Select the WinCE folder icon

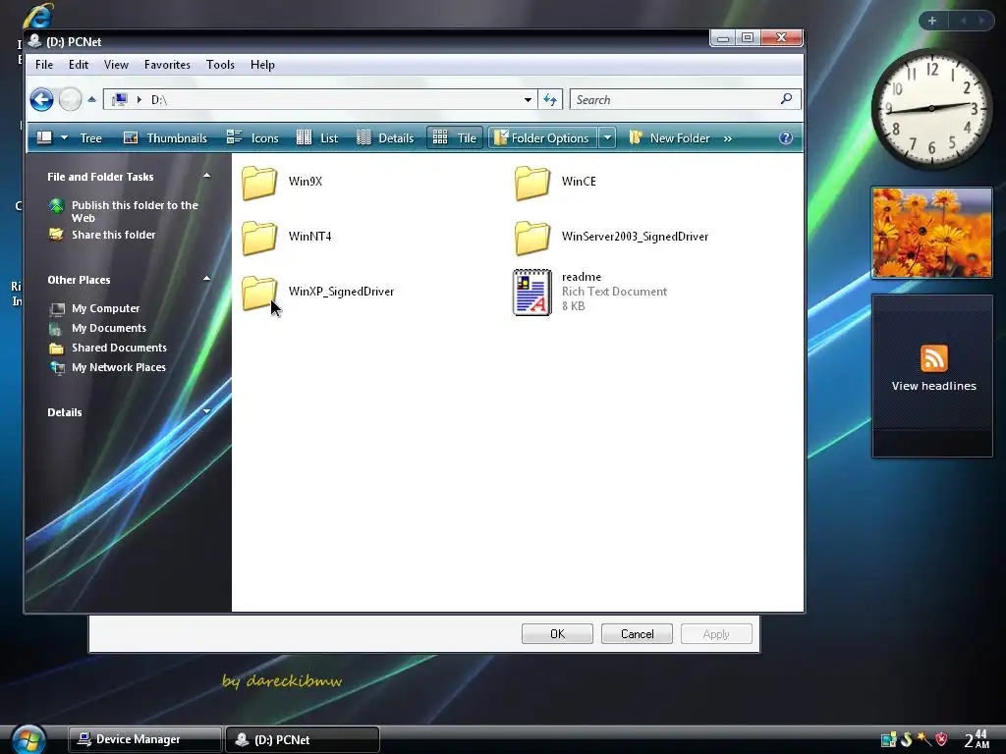click(531, 182)
